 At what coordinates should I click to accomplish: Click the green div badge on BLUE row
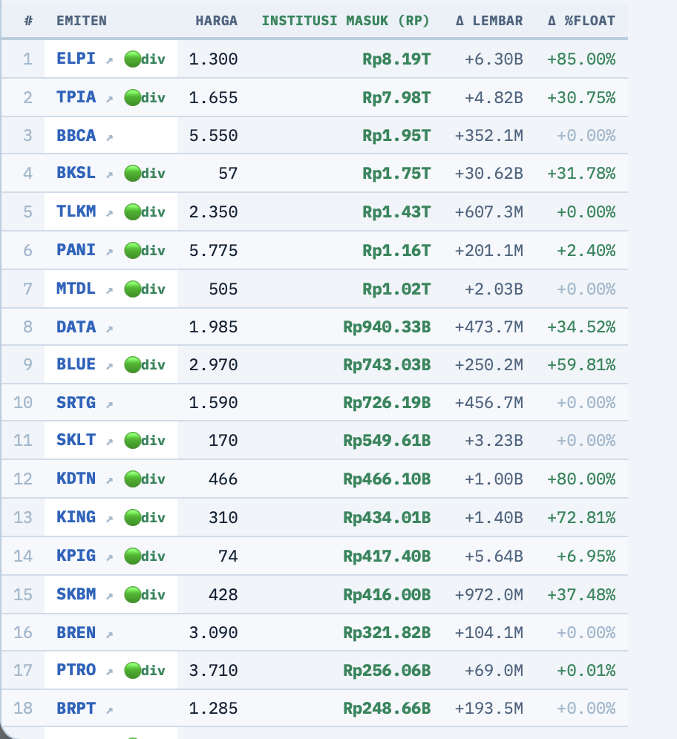pos(145,365)
